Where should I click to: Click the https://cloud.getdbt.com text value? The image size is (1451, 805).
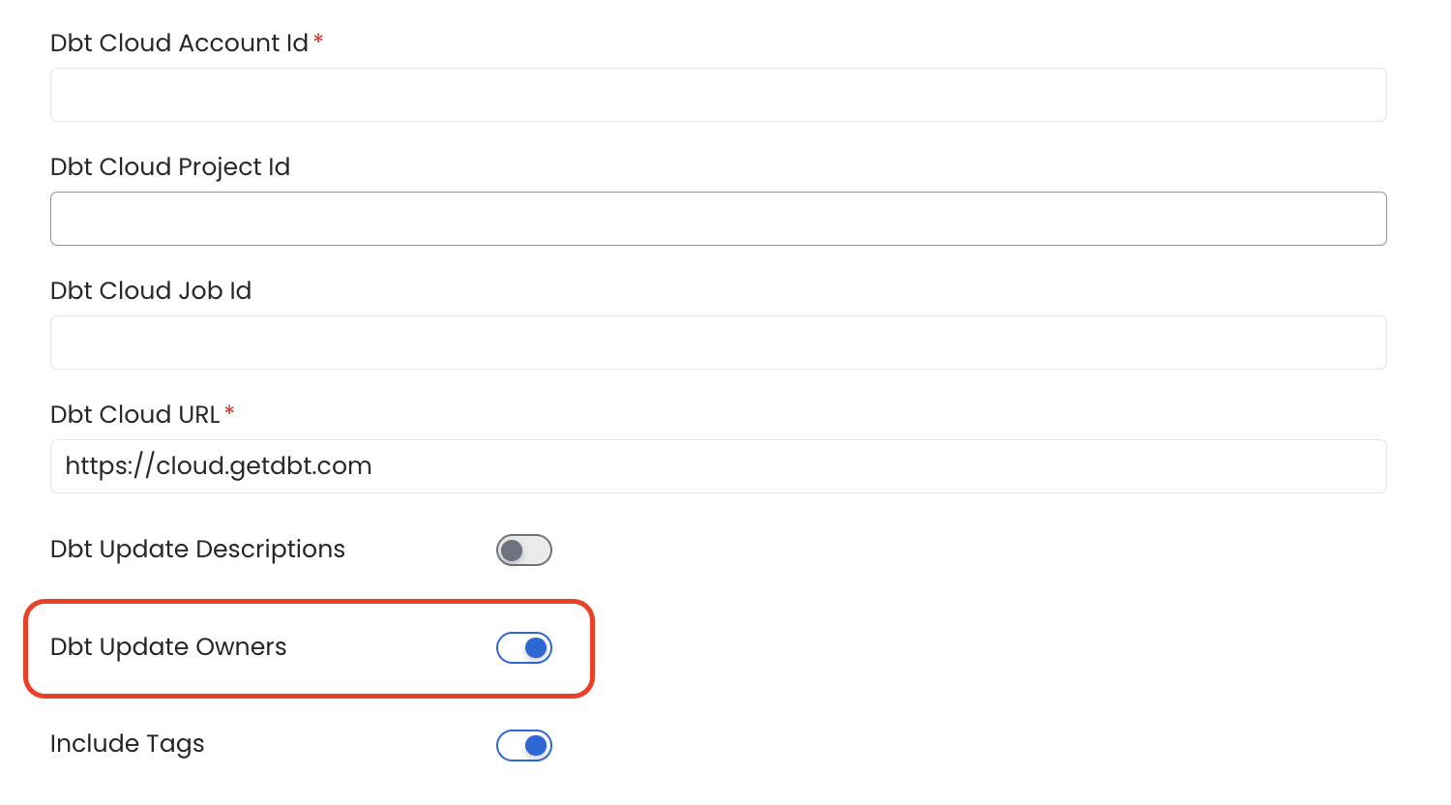tap(219, 466)
